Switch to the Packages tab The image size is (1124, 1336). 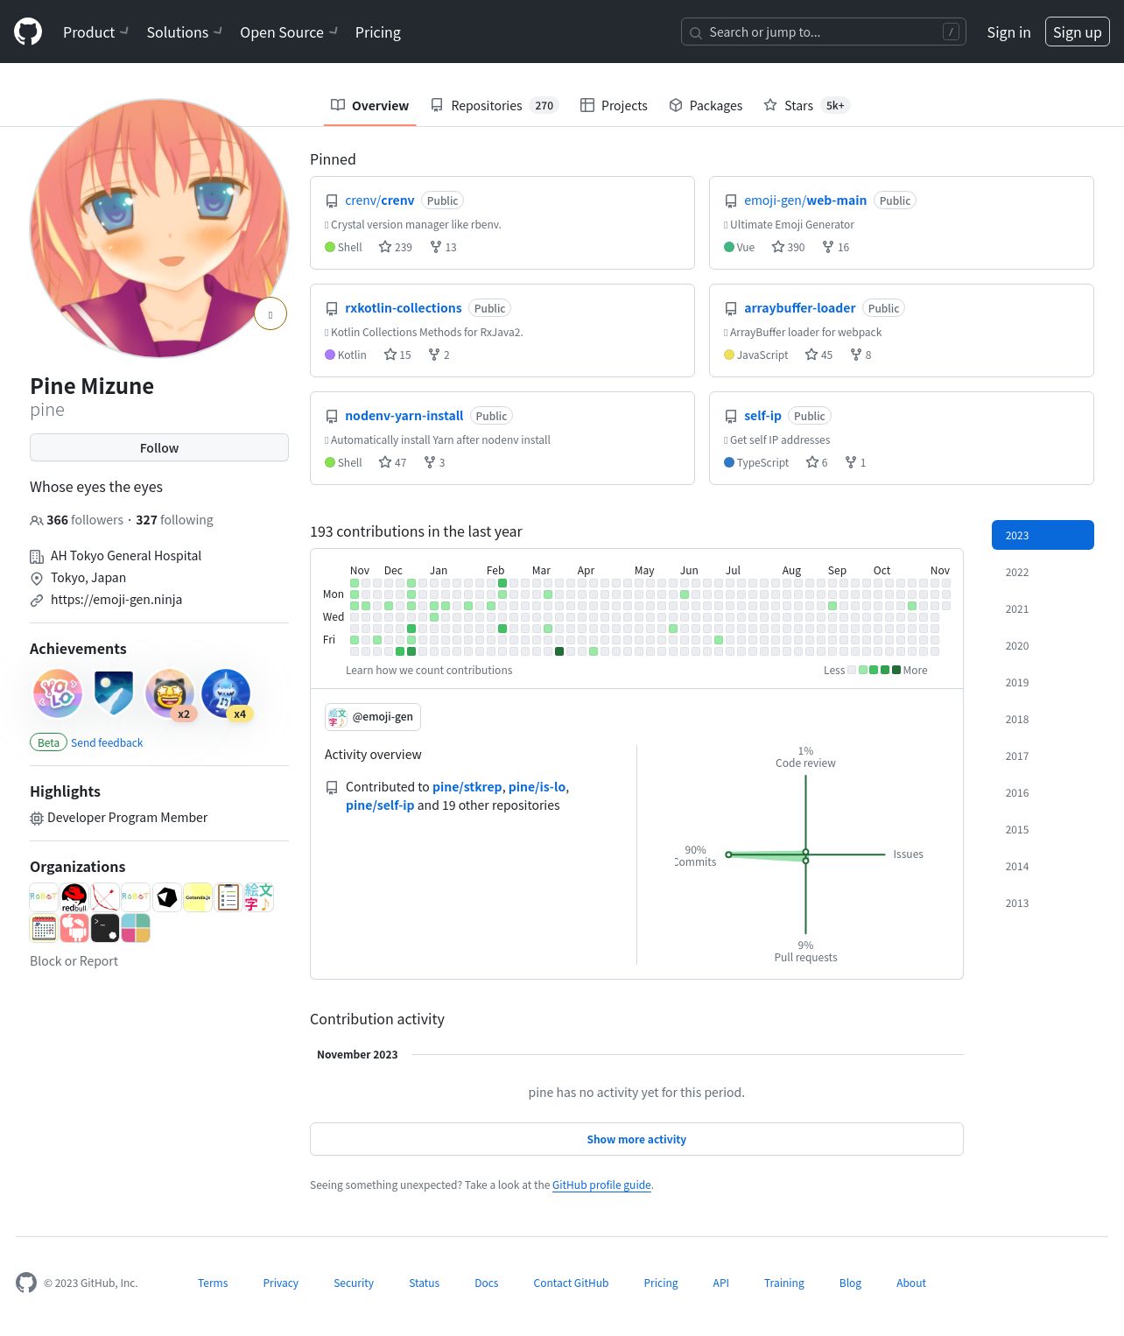706,105
